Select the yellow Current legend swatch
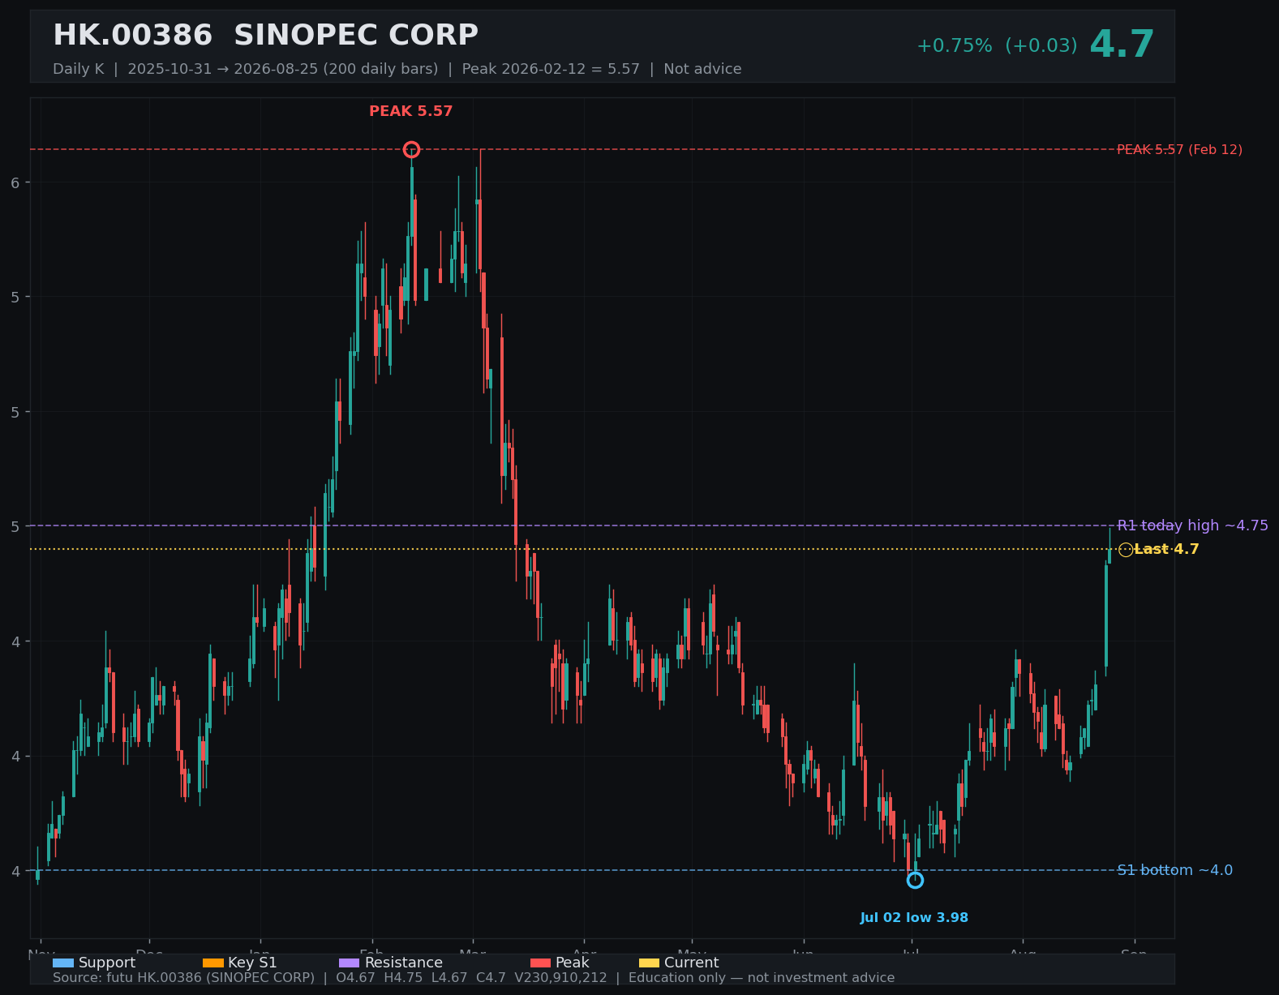The image size is (1279, 995). pos(649,963)
